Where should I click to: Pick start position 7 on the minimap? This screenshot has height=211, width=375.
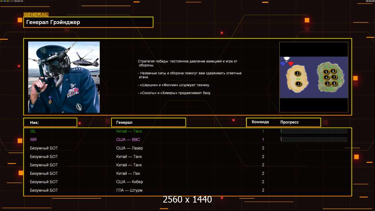tap(334, 77)
